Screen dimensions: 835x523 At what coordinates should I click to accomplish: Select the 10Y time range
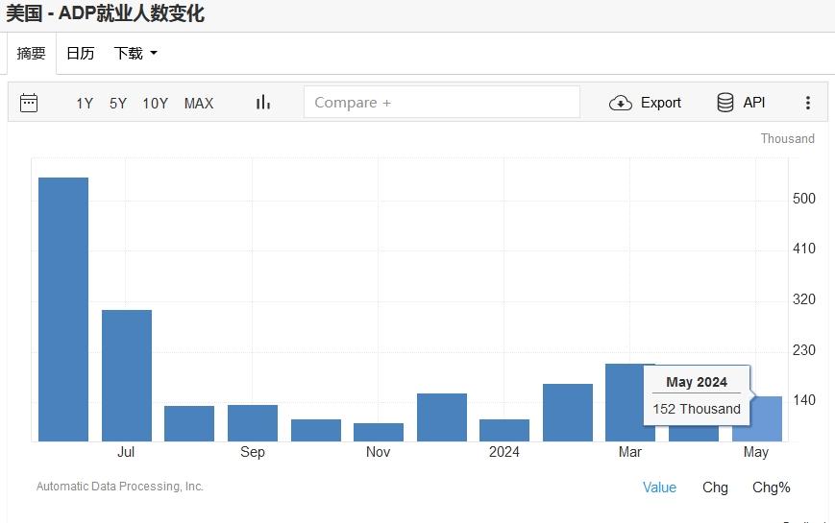coord(155,104)
